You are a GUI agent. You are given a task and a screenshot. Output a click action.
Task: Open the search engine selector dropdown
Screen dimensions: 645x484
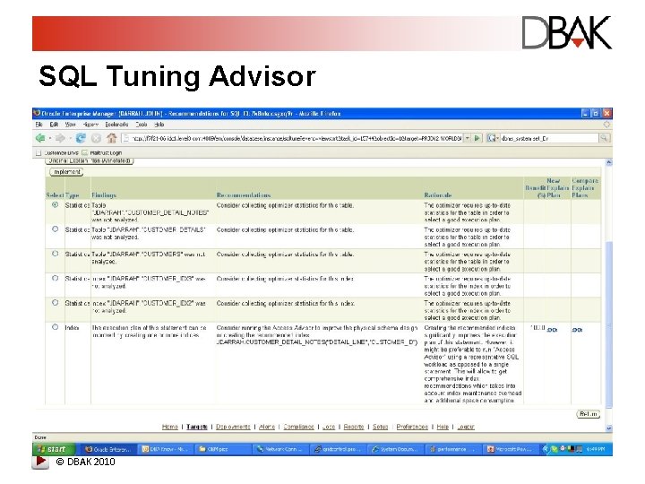point(493,138)
